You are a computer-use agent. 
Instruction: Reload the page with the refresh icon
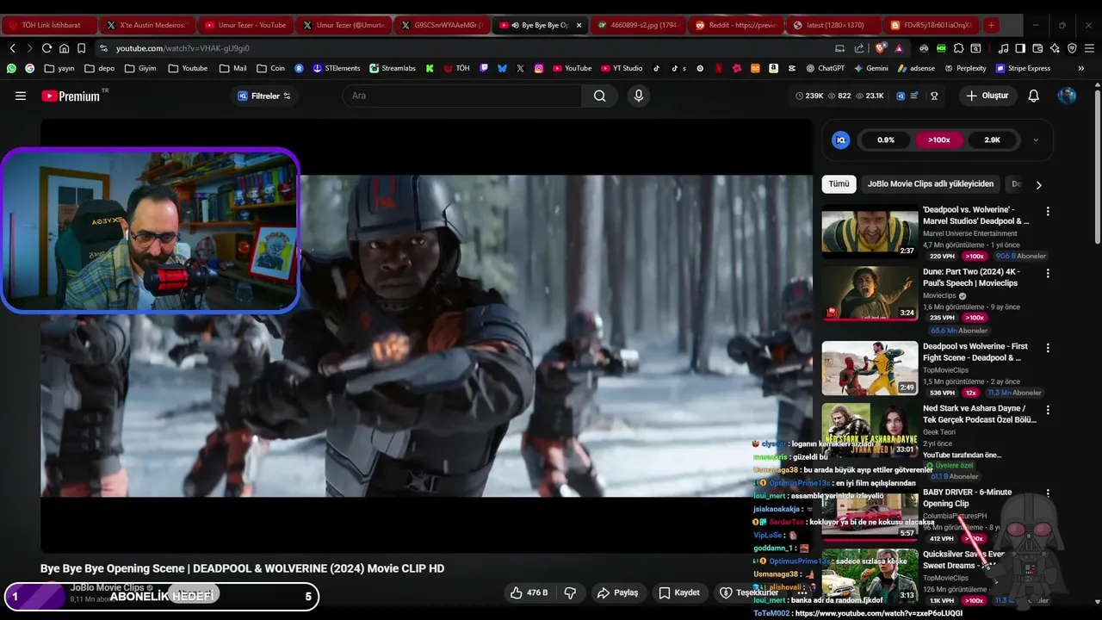(x=46, y=48)
